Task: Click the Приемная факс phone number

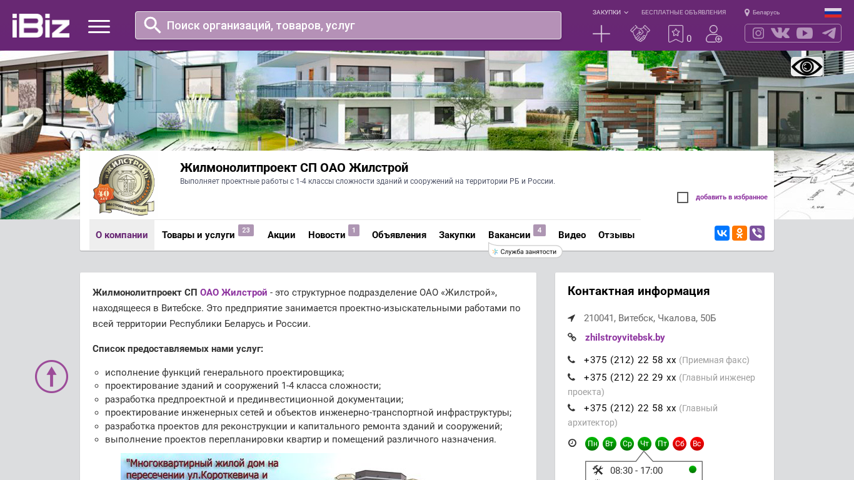Action: (630, 360)
